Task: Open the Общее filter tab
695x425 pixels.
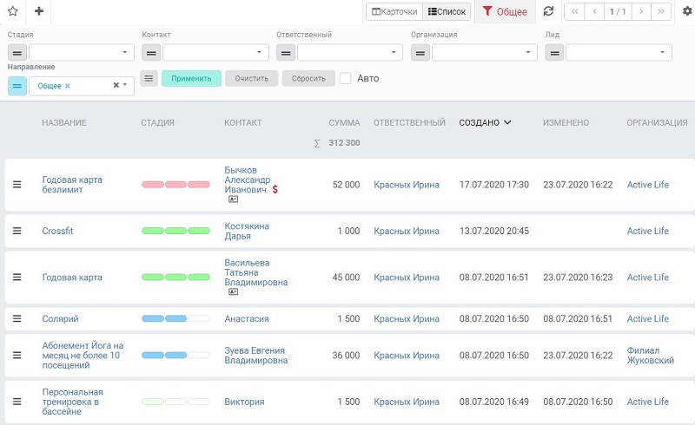Action: coord(505,11)
